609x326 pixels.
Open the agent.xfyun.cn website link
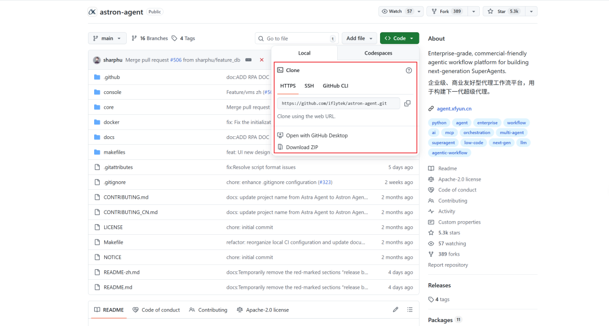coord(454,109)
